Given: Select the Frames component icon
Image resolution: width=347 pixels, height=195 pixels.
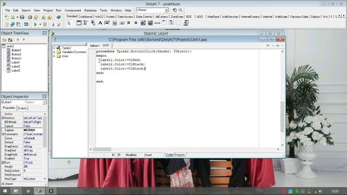Looking at the screenshot, I should pyautogui.click(x=79, y=23).
